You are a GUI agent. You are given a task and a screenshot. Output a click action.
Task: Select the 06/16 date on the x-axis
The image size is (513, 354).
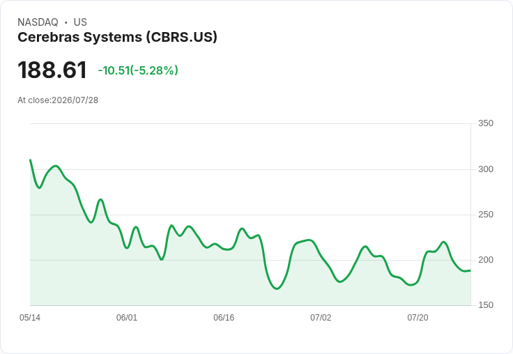click(x=224, y=317)
